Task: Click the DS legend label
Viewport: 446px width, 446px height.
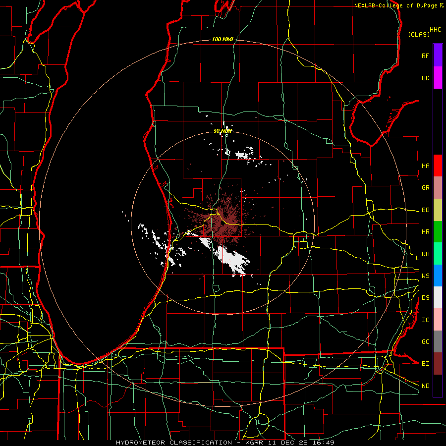Action: point(425,298)
